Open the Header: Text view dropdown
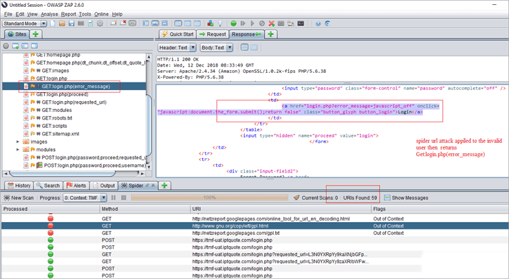 point(177,48)
